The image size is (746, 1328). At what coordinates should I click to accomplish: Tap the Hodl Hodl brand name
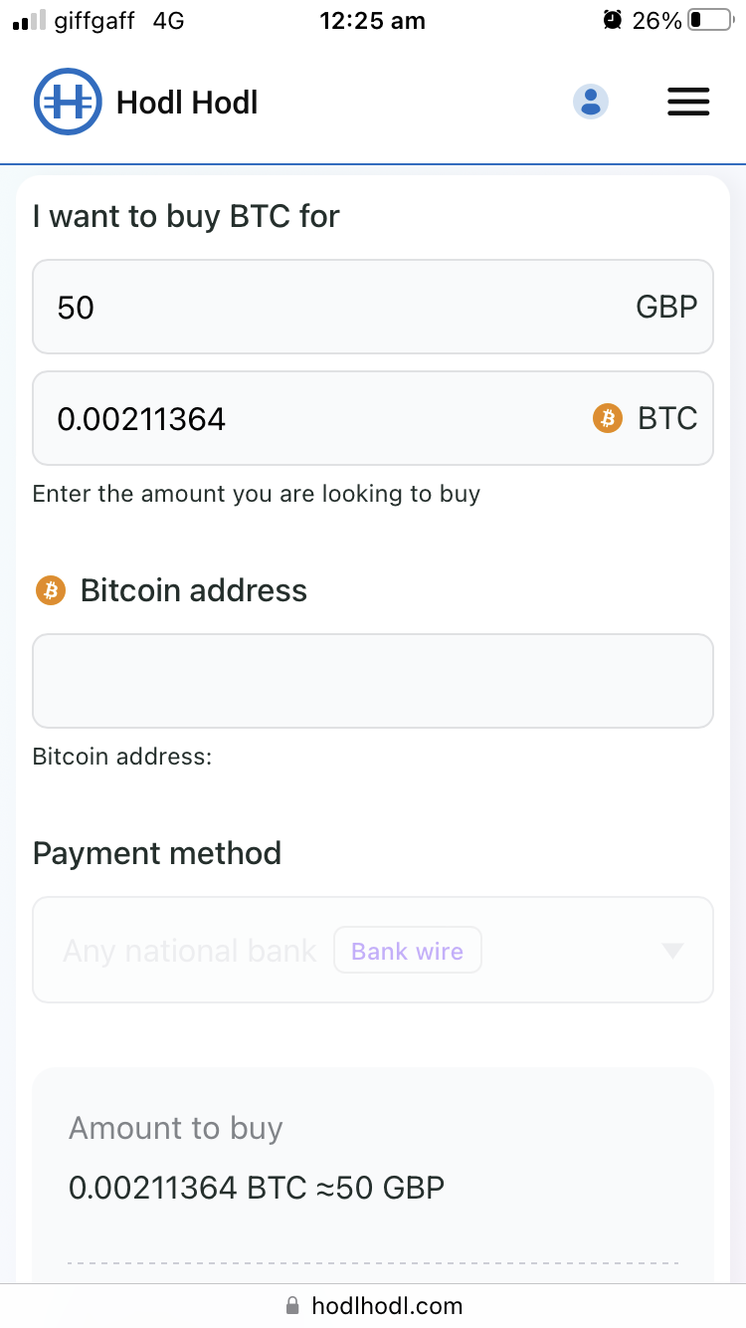187,103
